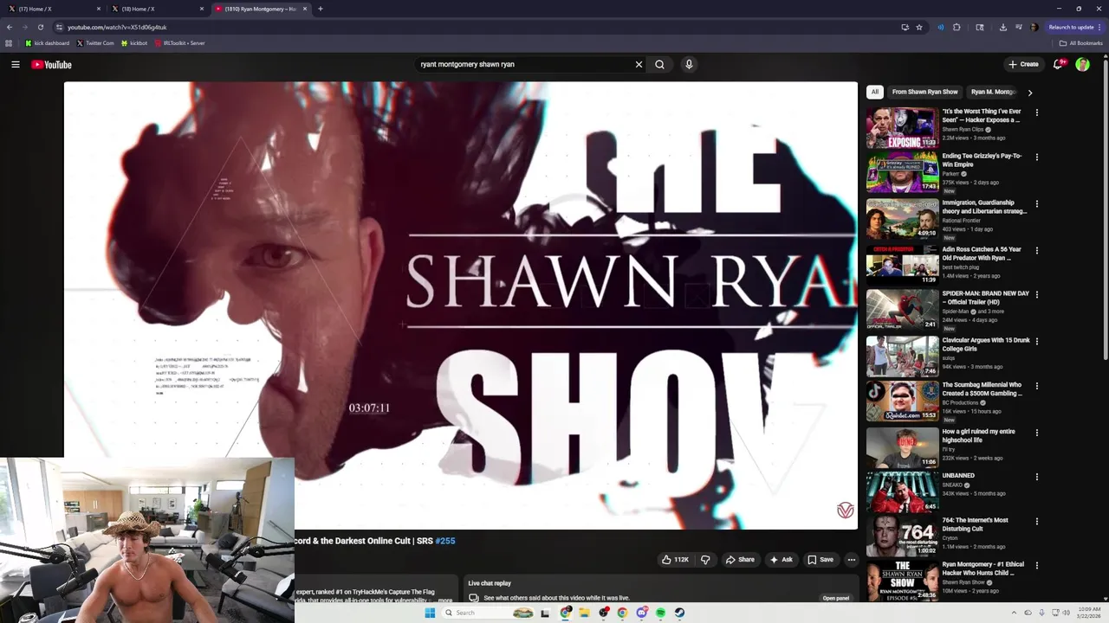
Task: Open more actions ellipsis beside Save
Action: coord(851,559)
